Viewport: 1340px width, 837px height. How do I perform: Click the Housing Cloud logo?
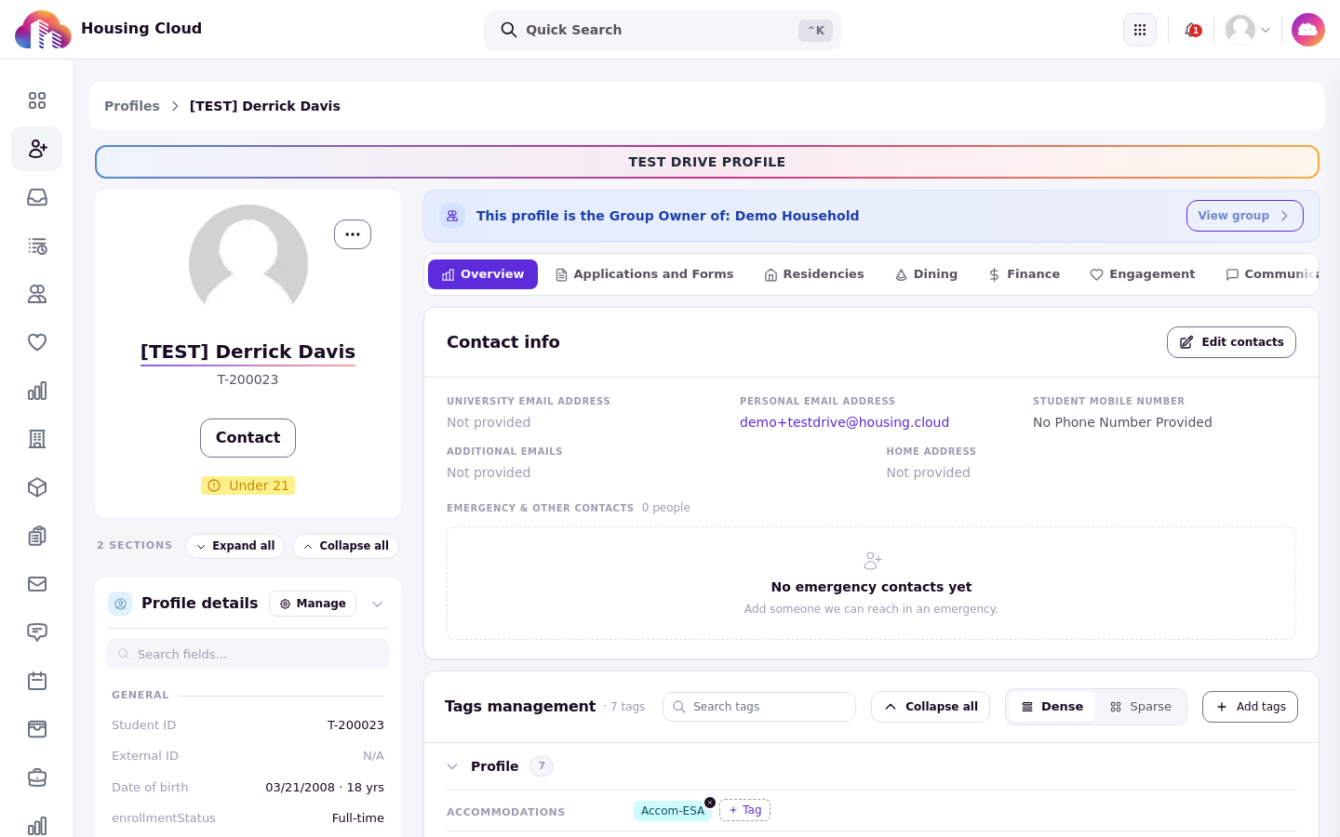(43, 30)
